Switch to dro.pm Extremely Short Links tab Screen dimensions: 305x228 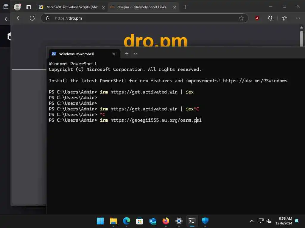click(143, 7)
